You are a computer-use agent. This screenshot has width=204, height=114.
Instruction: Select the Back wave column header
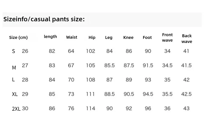(187, 39)
